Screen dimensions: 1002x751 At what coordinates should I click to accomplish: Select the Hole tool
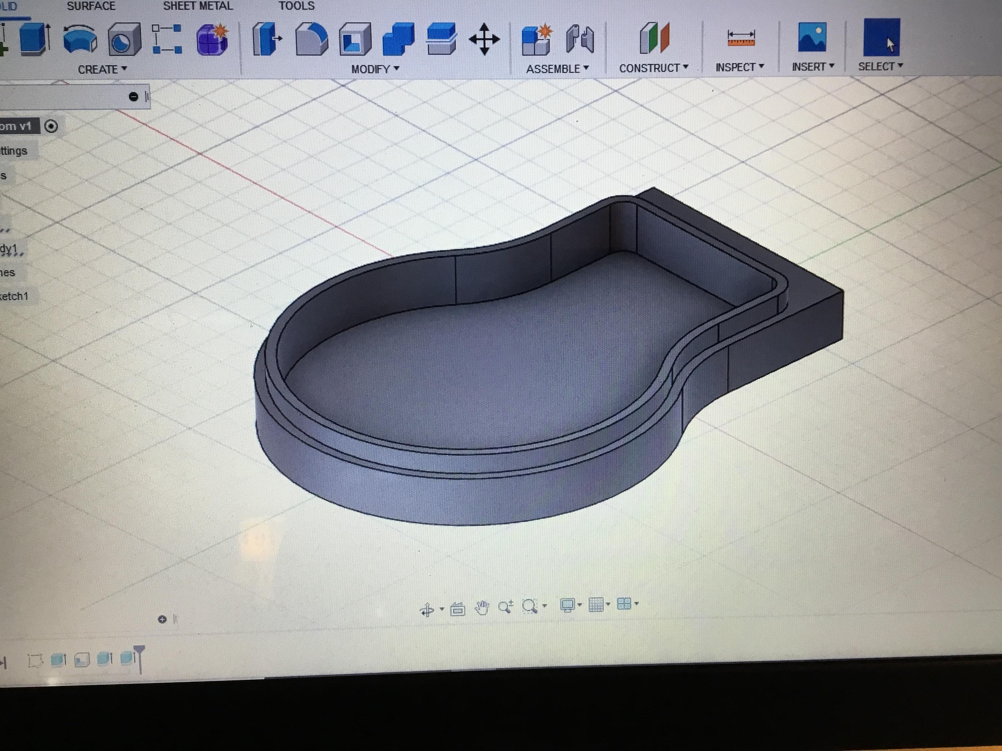(124, 40)
